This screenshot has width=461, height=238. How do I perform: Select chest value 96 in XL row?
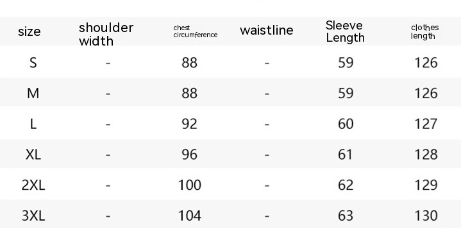pyautogui.click(x=190, y=155)
